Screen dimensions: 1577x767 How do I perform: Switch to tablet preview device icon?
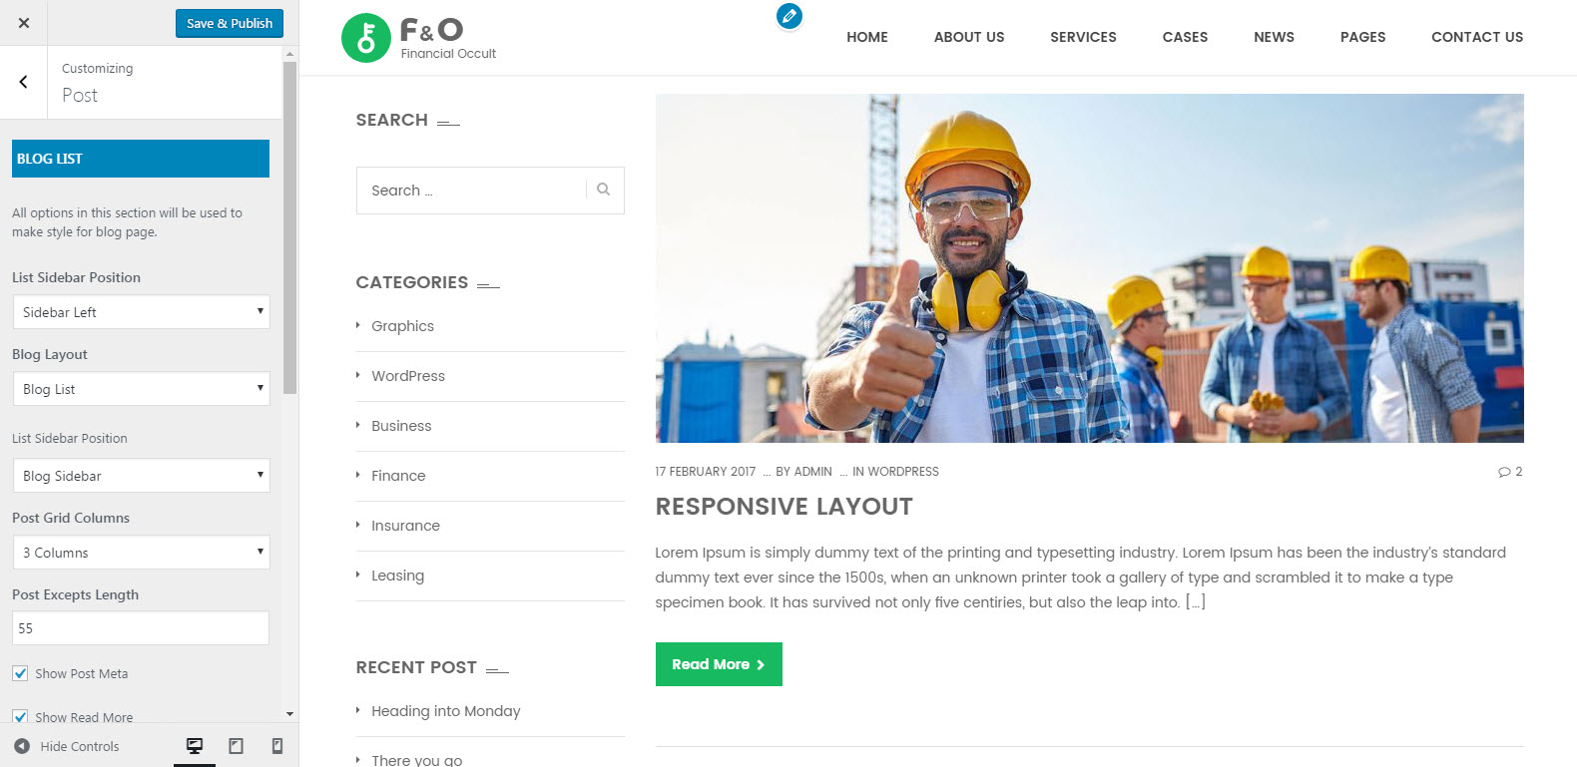(236, 746)
